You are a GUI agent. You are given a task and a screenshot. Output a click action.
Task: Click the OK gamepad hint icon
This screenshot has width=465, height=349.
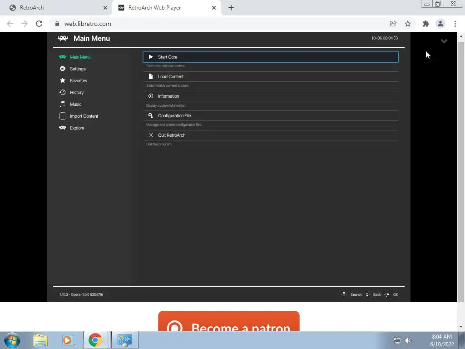(x=387, y=294)
